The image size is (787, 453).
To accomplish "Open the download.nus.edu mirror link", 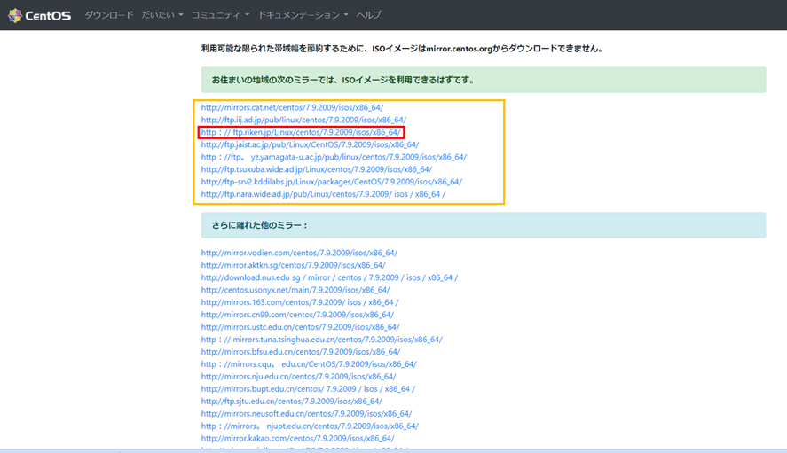I will click(x=329, y=277).
